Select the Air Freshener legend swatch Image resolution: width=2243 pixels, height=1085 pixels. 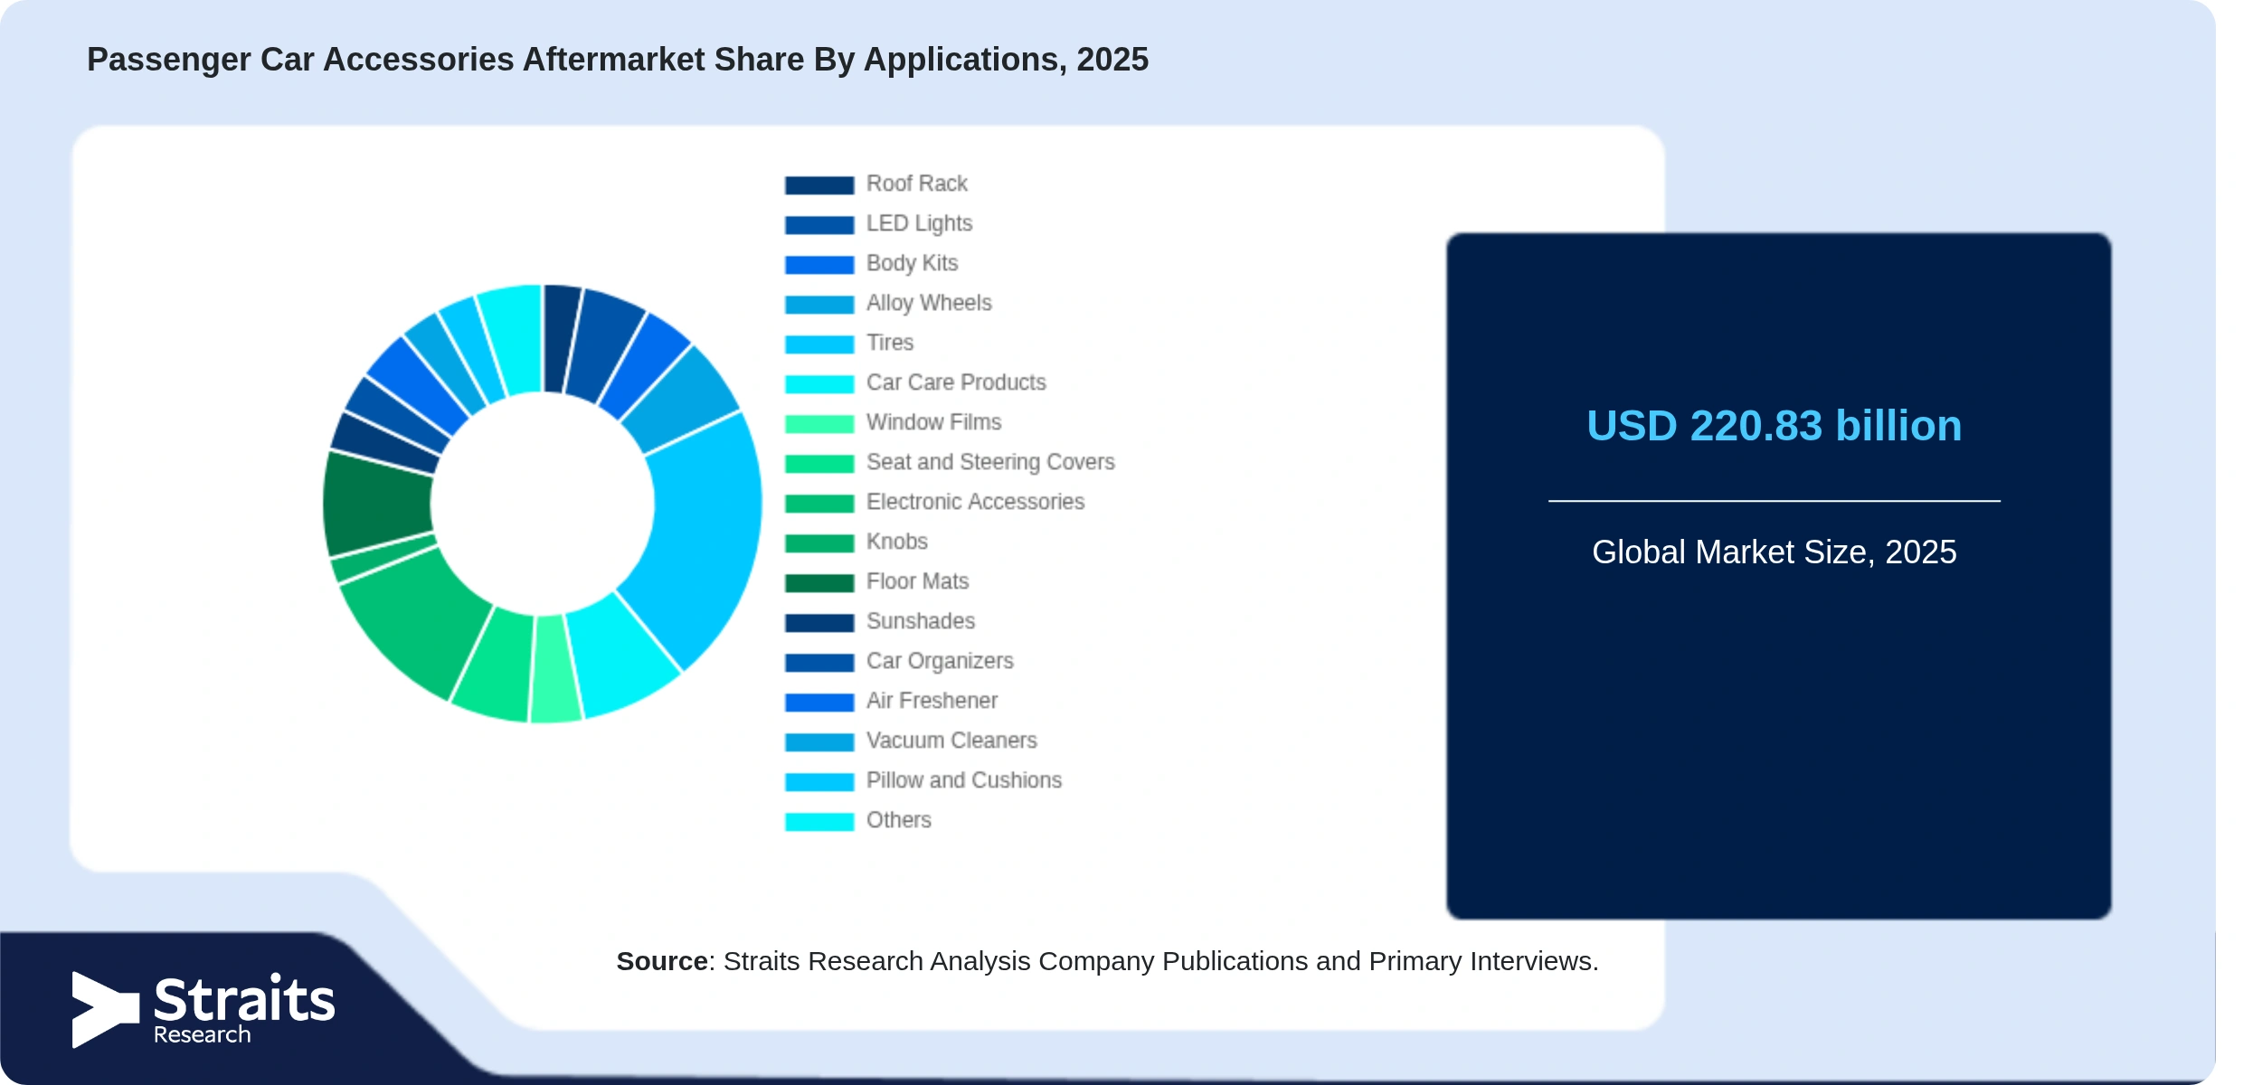819,703
